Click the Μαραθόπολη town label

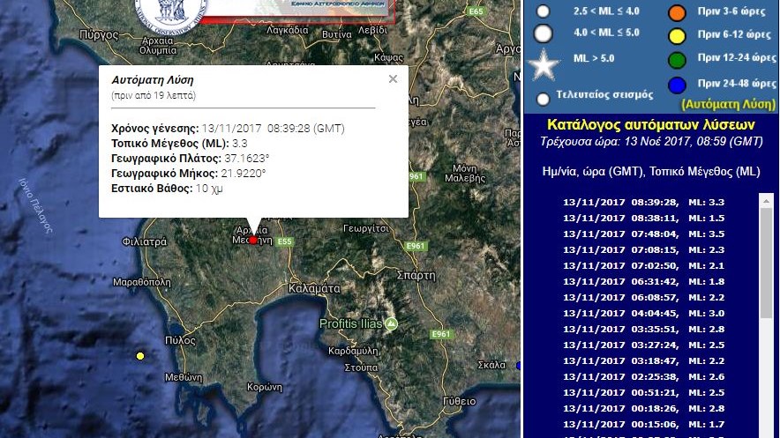pyautogui.click(x=142, y=283)
